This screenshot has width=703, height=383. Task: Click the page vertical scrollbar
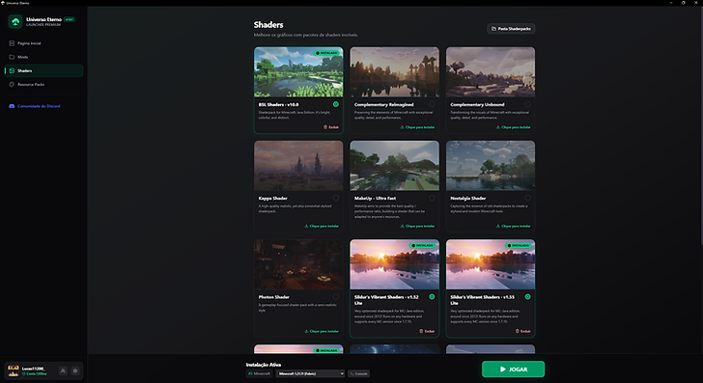pyautogui.click(x=701, y=125)
